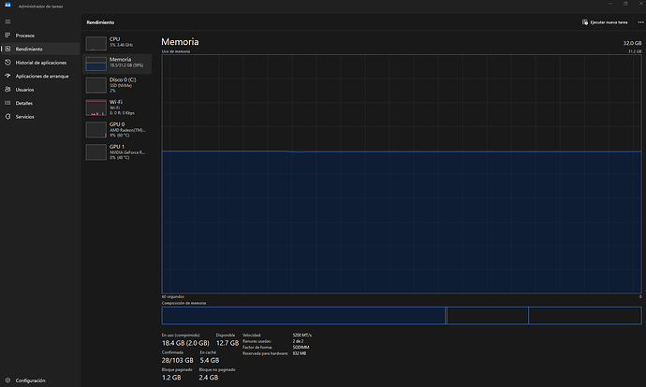Select the CPU mini graph thumbnail
The width and height of the screenshot is (646, 387).
[x=96, y=43]
